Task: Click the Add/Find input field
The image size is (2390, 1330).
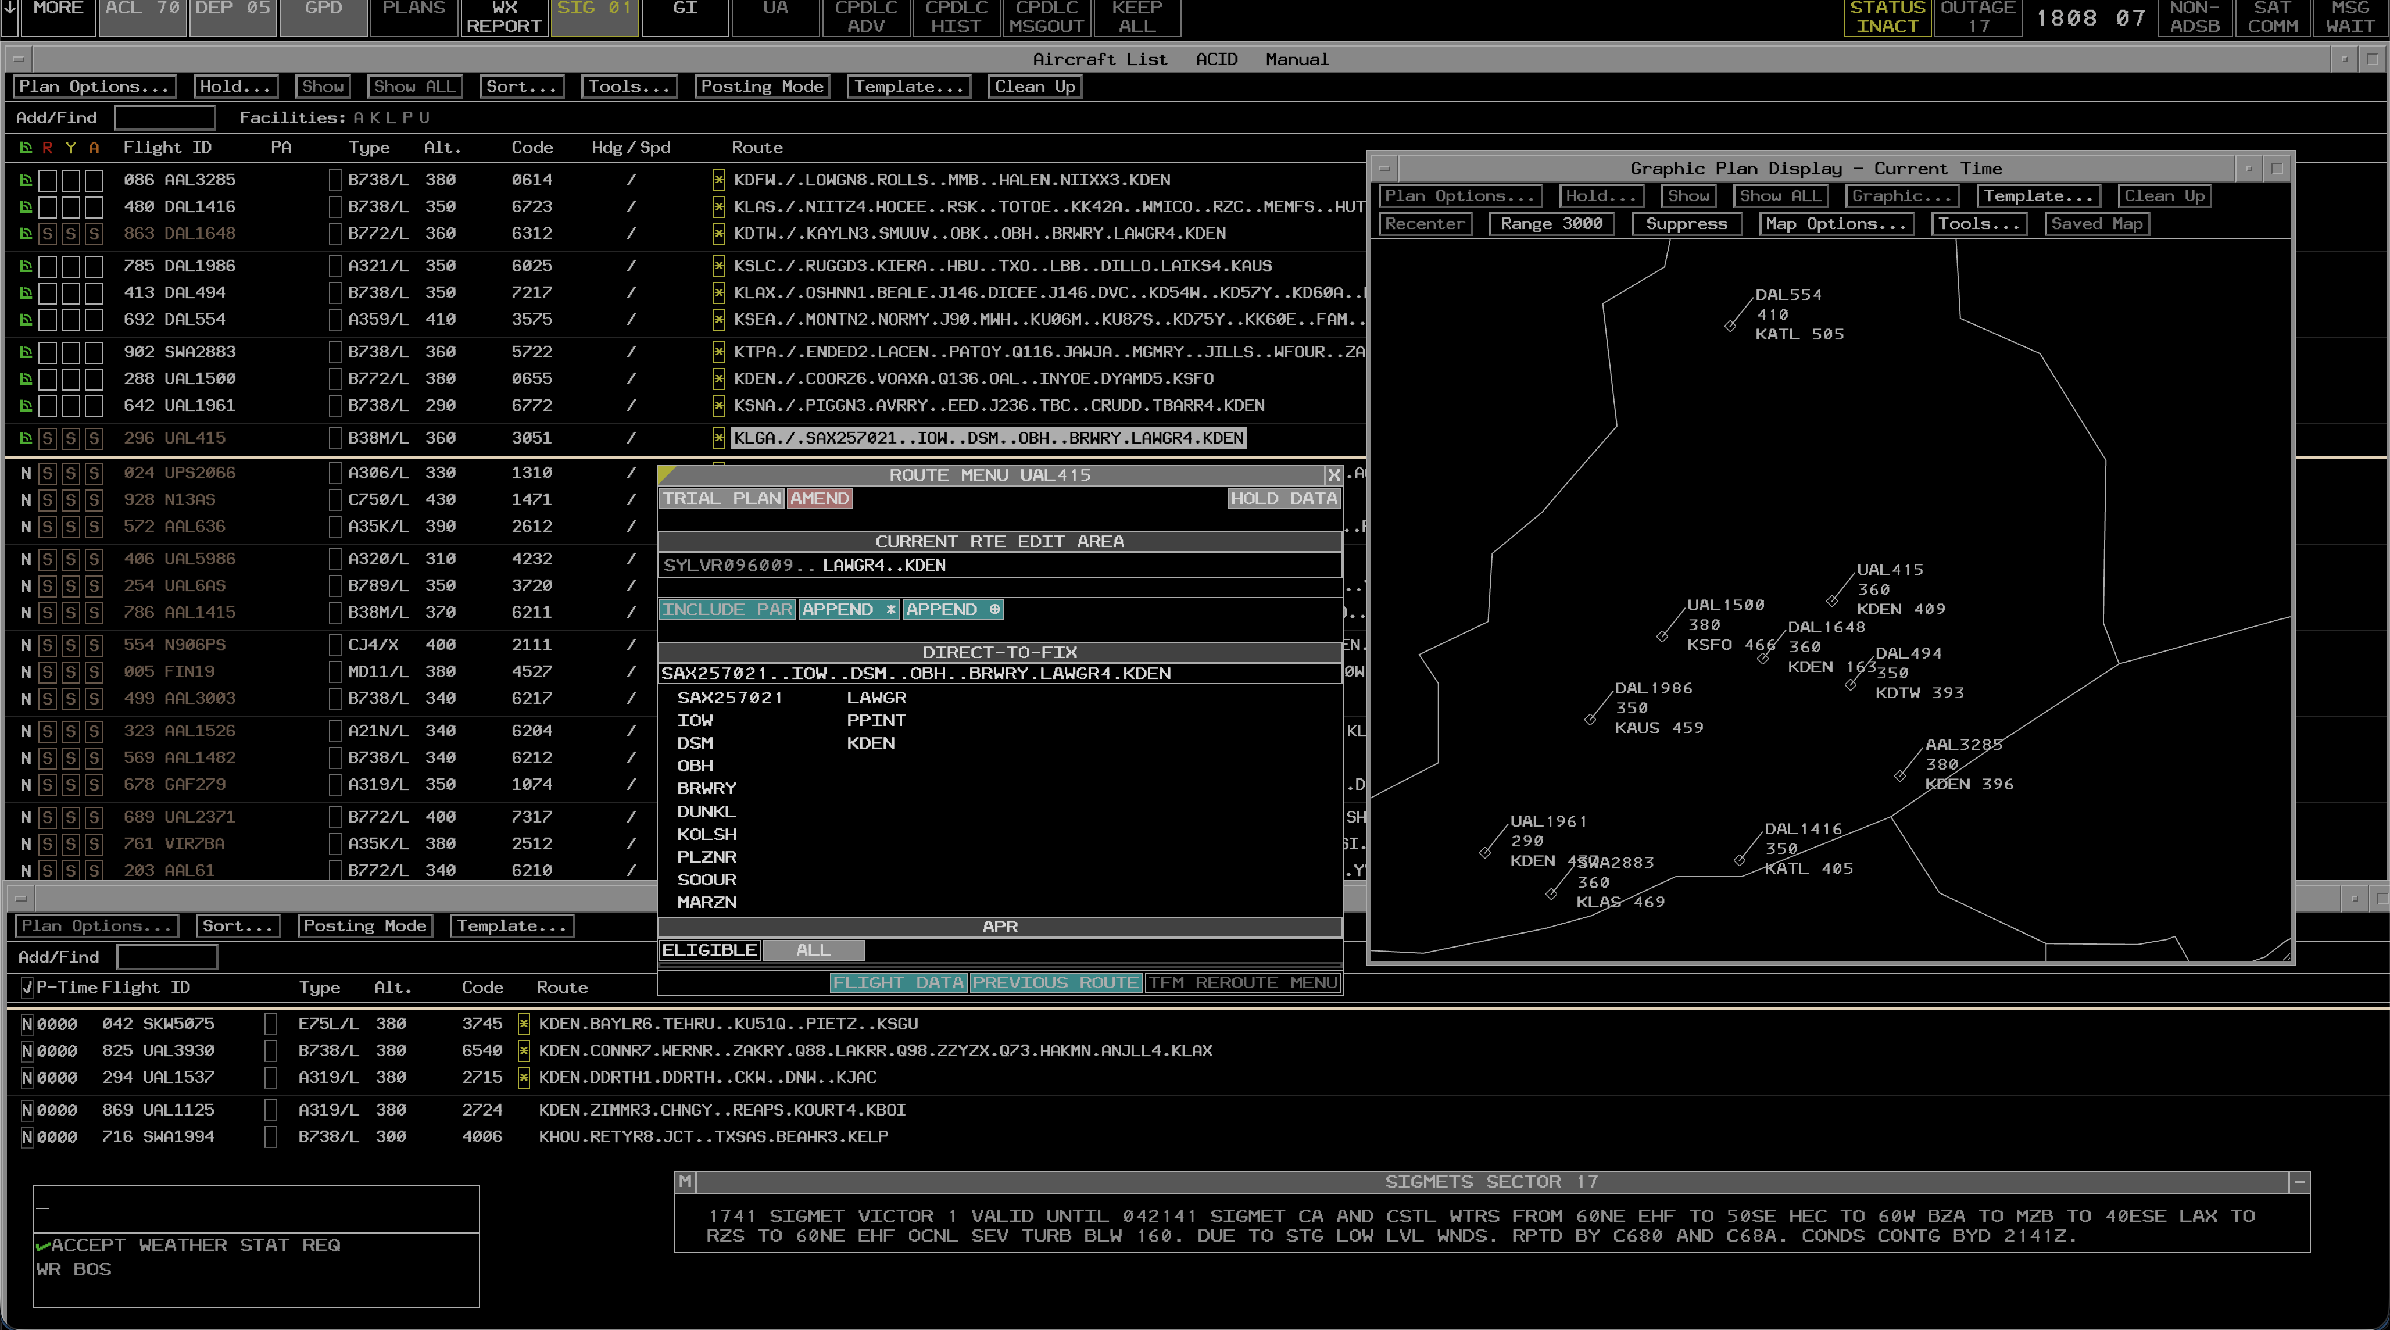Action: click(x=164, y=117)
